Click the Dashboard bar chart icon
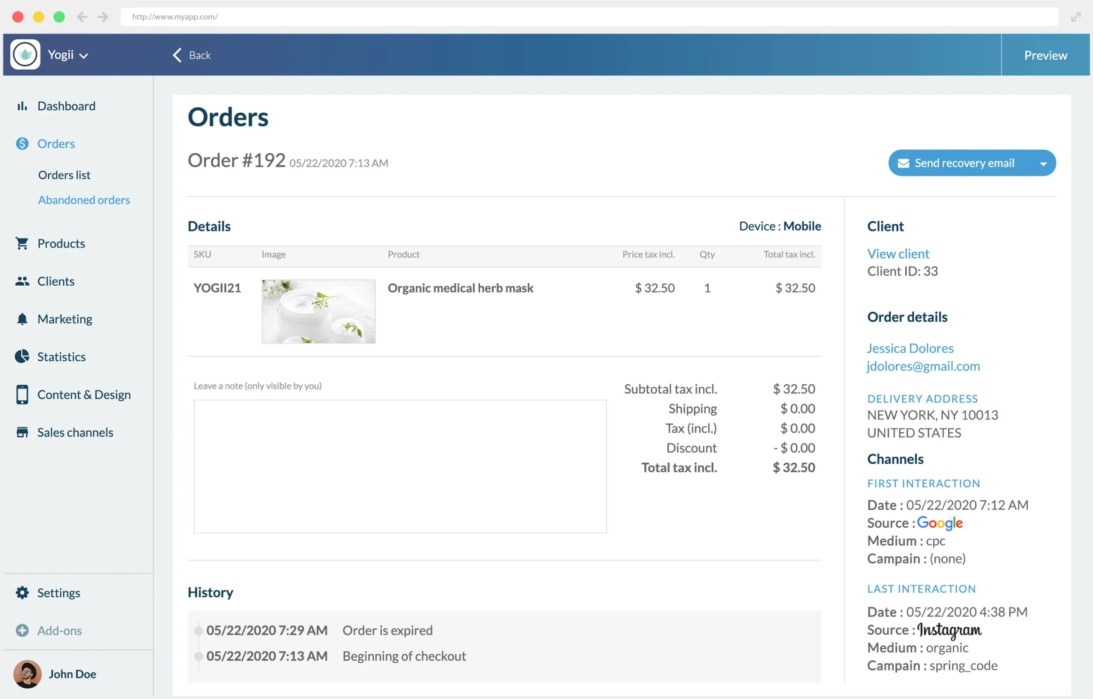 tap(22, 106)
